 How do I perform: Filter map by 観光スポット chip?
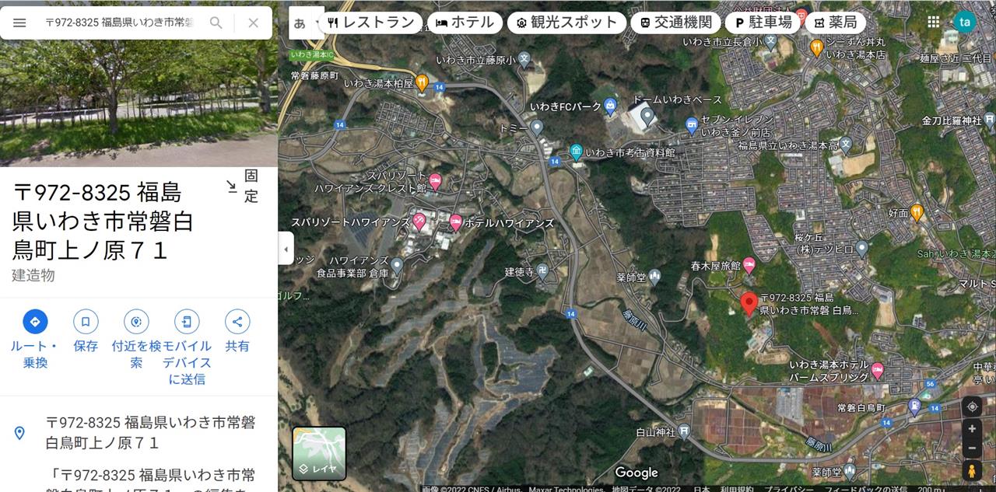(566, 23)
